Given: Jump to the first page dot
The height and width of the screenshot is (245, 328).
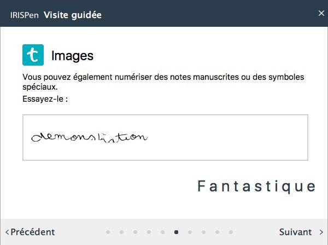Looking at the screenshot, I should (108, 232).
